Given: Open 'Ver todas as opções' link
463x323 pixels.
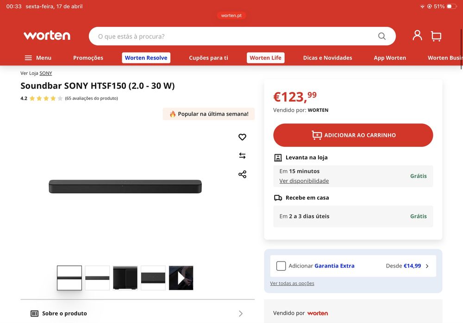Looking at the screenshot, I should pos(292,283).
